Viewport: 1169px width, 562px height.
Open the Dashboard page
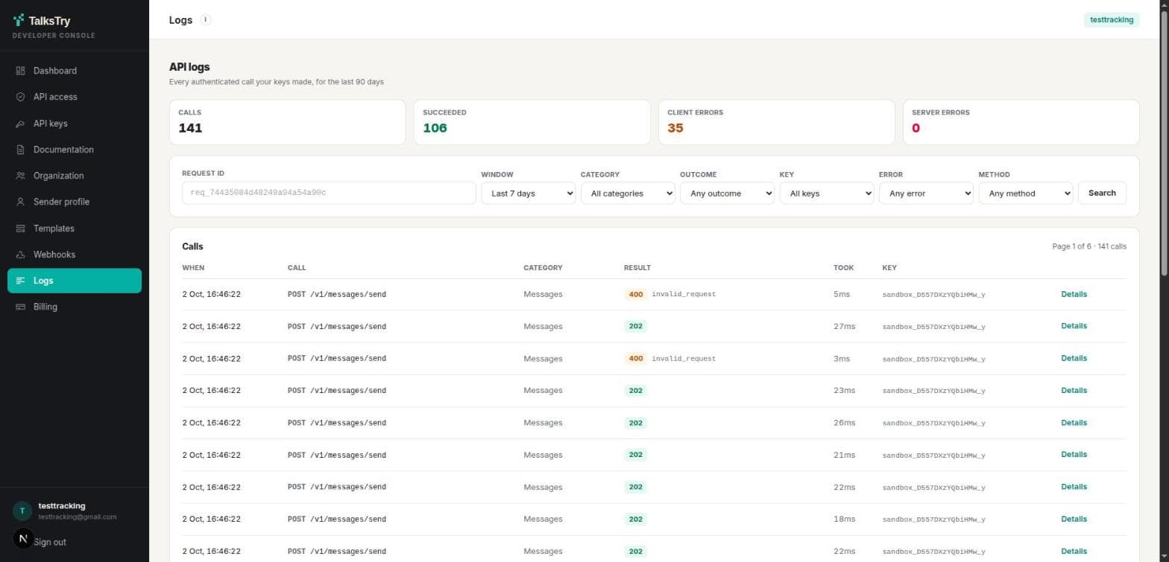pos(75,71)
